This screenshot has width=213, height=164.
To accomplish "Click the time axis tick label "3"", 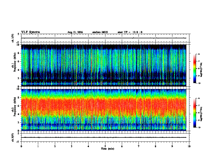I will click(x=72, y=146).
